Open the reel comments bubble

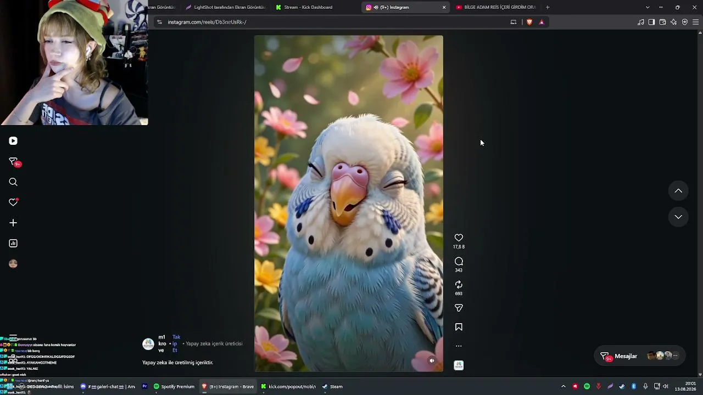459,261
